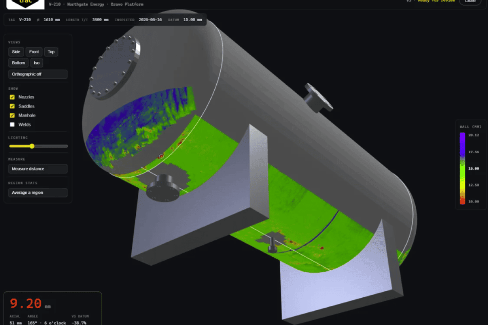Click the top side nozzle on vessel
Viewport: 488px width, 325px height.
point(318,98)
